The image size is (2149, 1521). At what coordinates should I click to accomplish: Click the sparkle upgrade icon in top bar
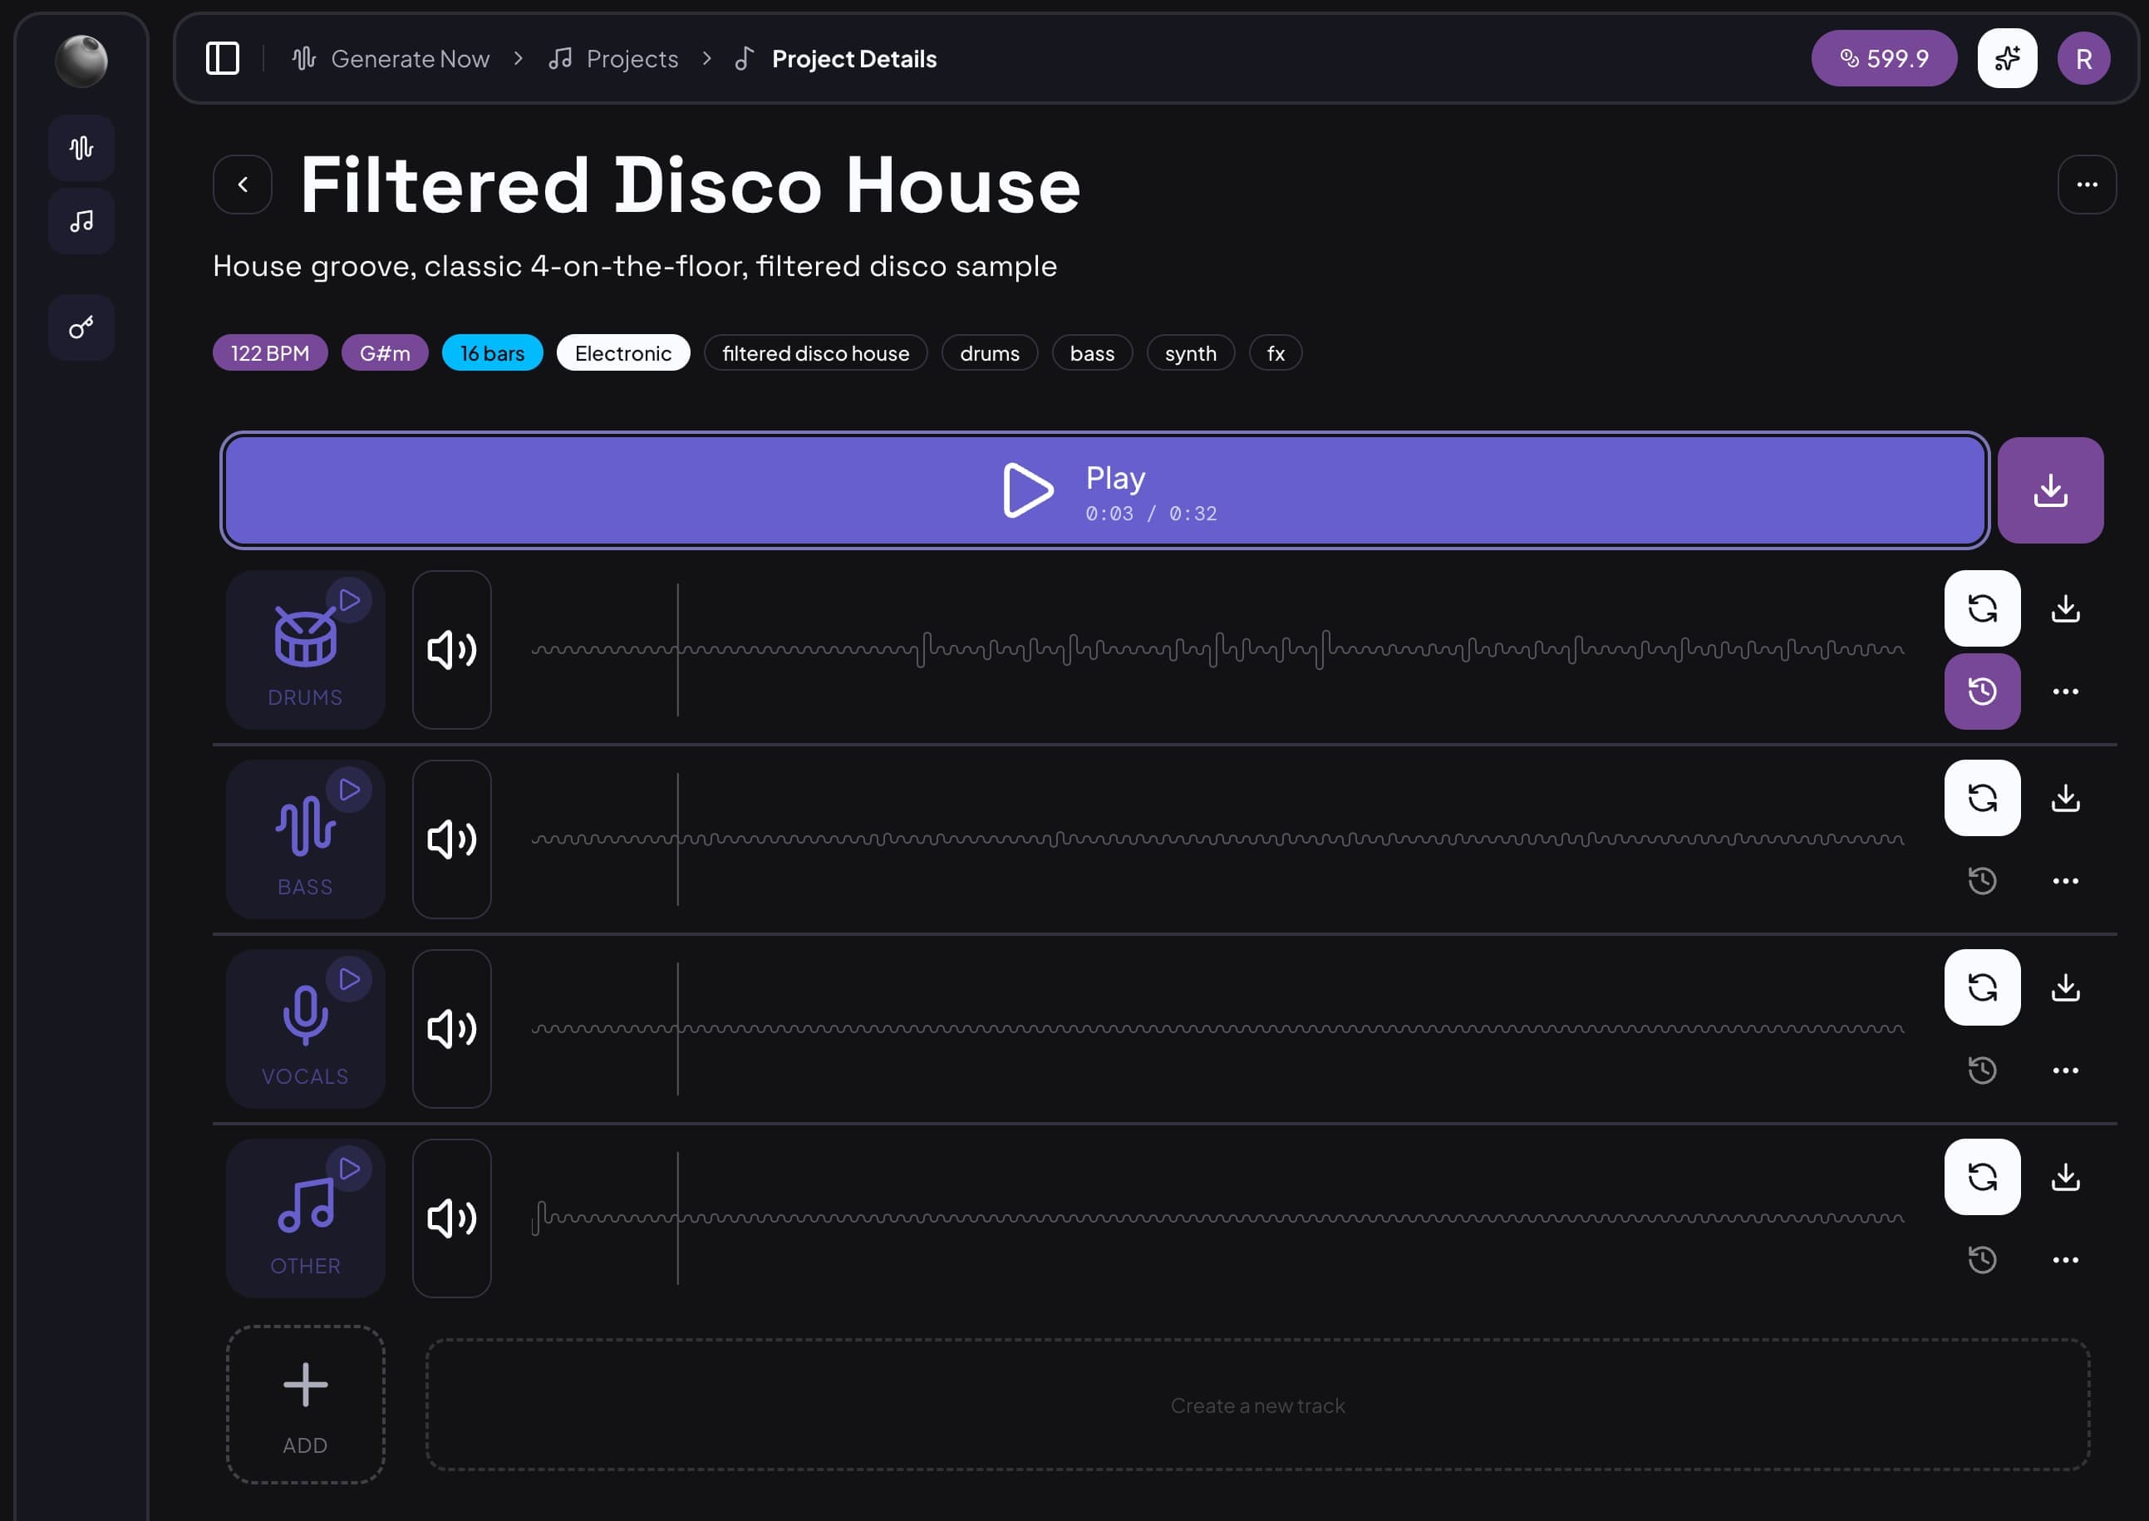[x=2007, y=58]
